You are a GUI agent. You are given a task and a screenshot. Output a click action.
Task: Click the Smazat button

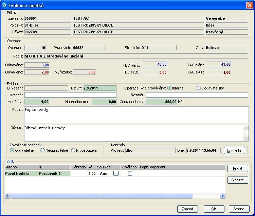(x=238, y=180)
